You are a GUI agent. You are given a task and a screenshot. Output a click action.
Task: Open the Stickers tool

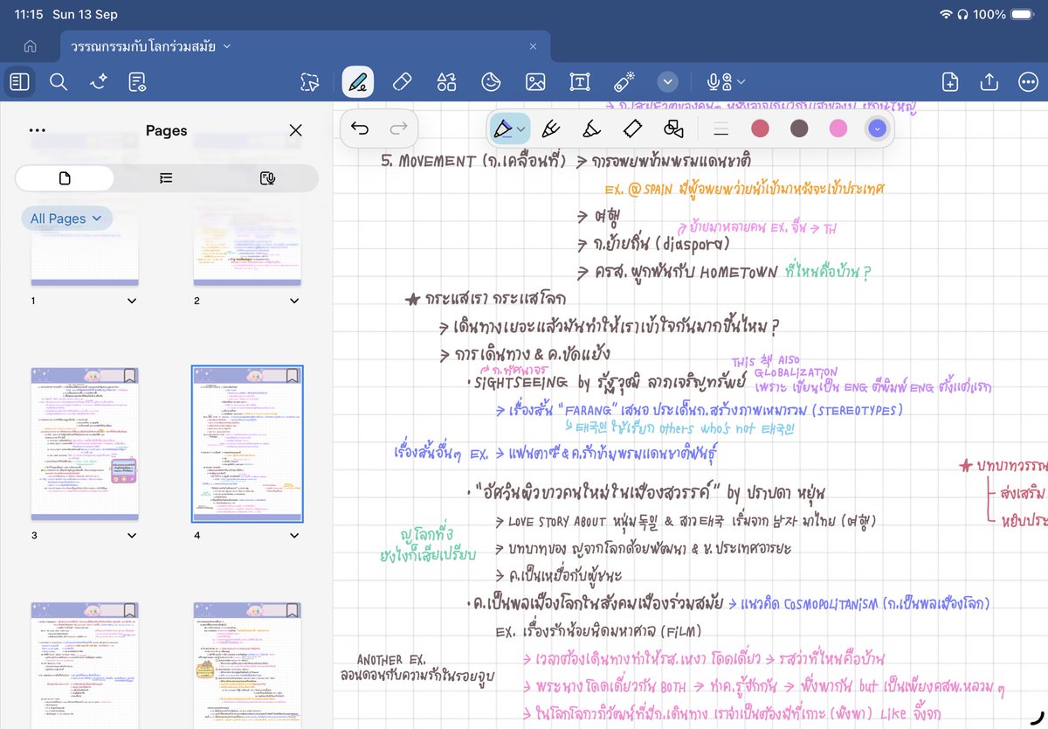pos(492,82)
